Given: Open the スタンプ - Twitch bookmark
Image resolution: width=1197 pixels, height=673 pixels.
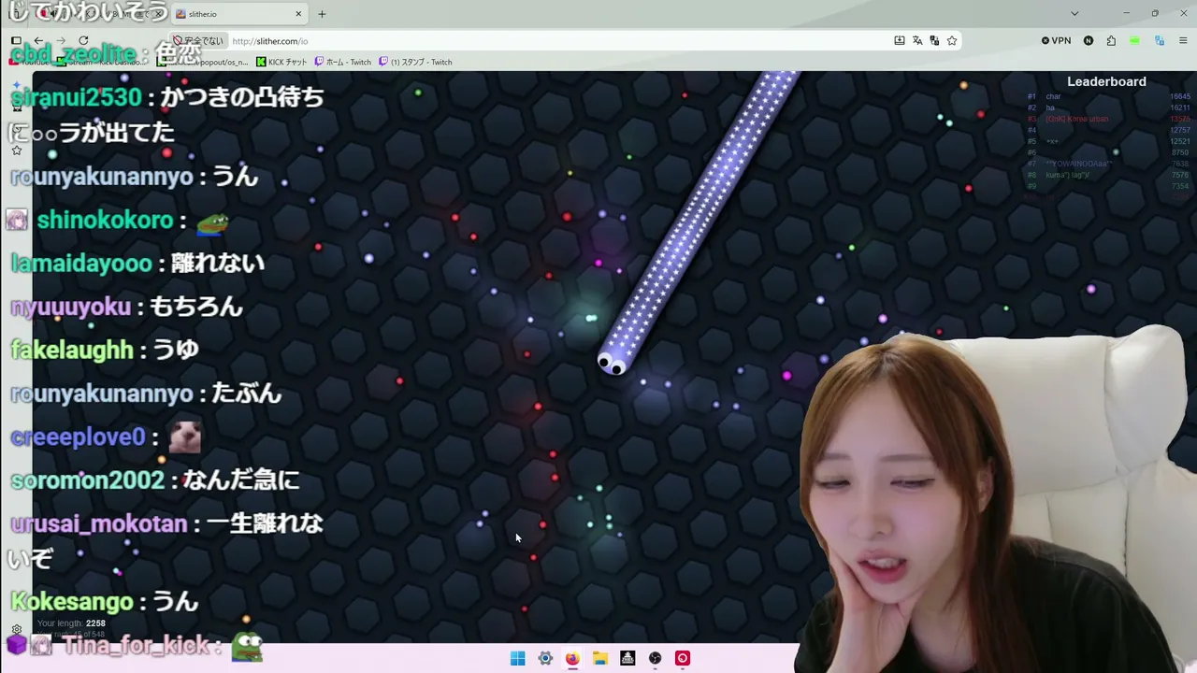Looking at the screenshot, I should pos(415,62).
